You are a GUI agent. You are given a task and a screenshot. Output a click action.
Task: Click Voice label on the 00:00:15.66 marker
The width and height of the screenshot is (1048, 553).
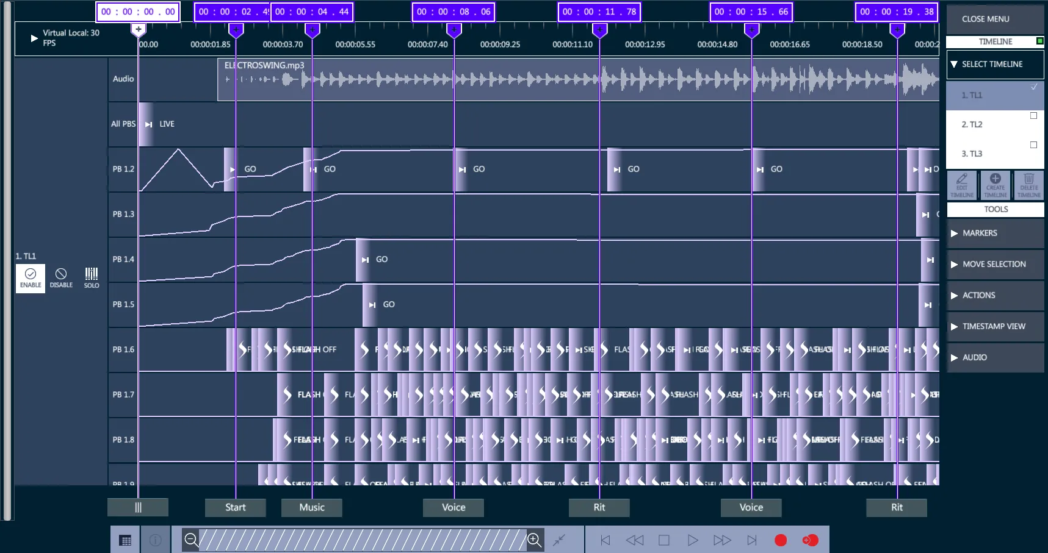point(751,507)
